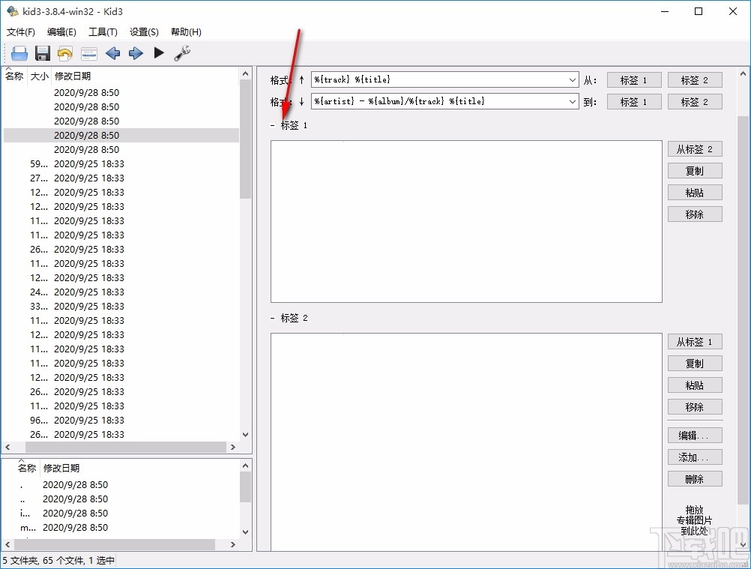Click the 删除 button
This screenshot has width=751, height=569.
point(695,479)
